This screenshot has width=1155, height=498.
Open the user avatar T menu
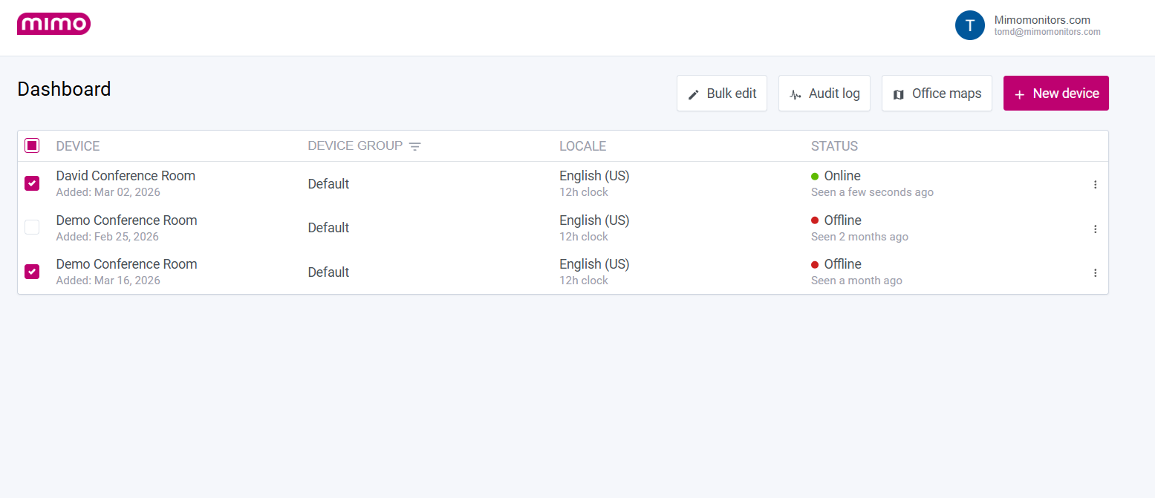click(969, 25)
